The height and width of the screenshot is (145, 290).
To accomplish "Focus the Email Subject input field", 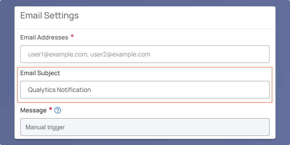I will (x=145, y=90).
